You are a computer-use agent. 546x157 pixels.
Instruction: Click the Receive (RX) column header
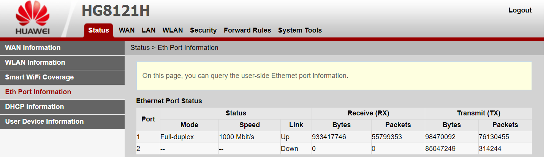click(368, 113)
